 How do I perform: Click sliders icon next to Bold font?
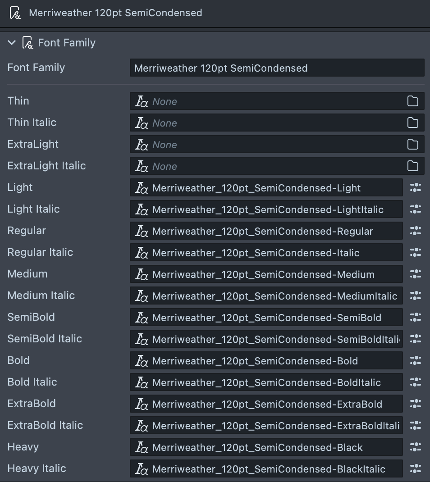(415, 360)
